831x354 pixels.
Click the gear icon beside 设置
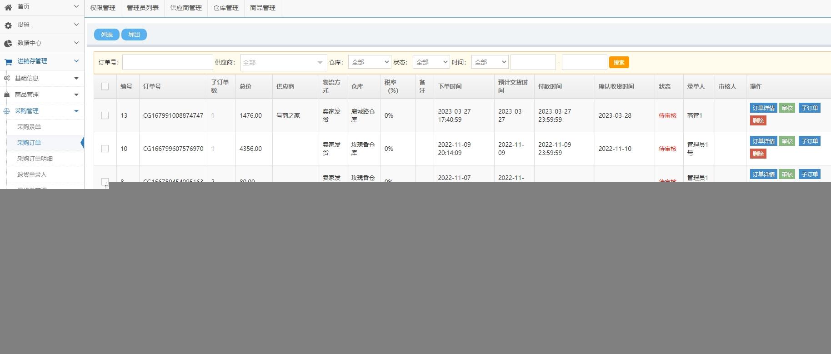pyautogui.click(x=8, y=25)
